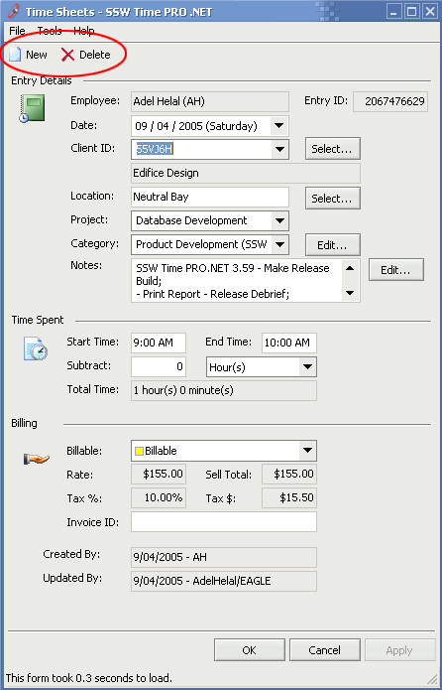Click the New document toolbar icon
Viewport: 442px width, 690px height.
(15, 55)
